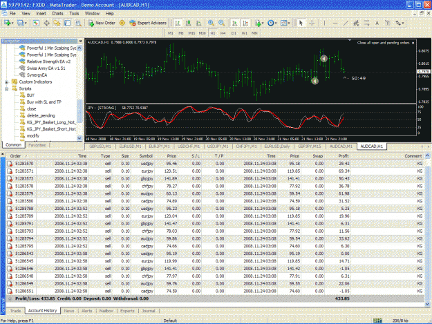Select the Trendline drawing tool
Viewport: 432px width, 324px height.
[x=346, y=23]
